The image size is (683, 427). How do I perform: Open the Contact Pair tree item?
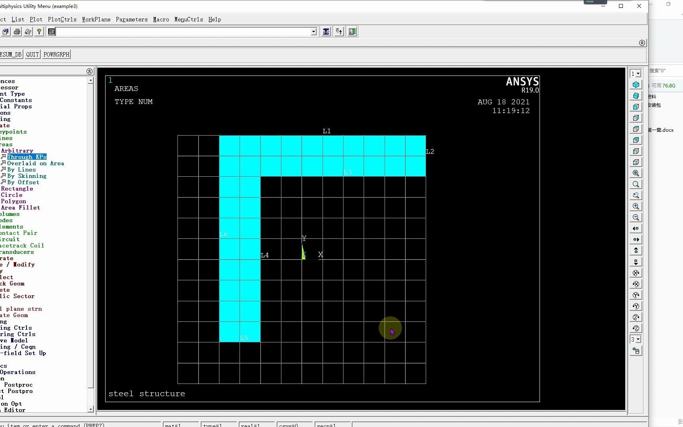click(19, 233)
